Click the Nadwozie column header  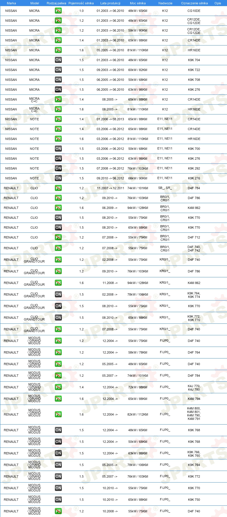[165, 3]
